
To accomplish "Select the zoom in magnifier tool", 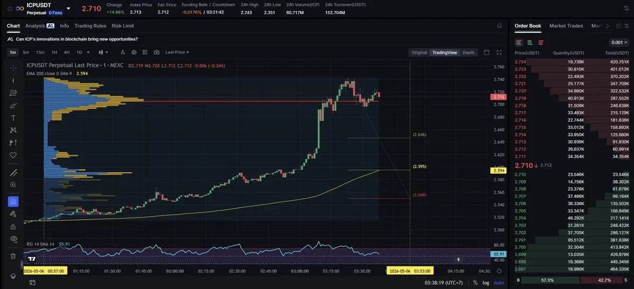I will point(13,185).
